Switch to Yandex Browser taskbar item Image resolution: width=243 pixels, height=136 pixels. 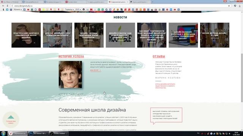coord(18,133)
